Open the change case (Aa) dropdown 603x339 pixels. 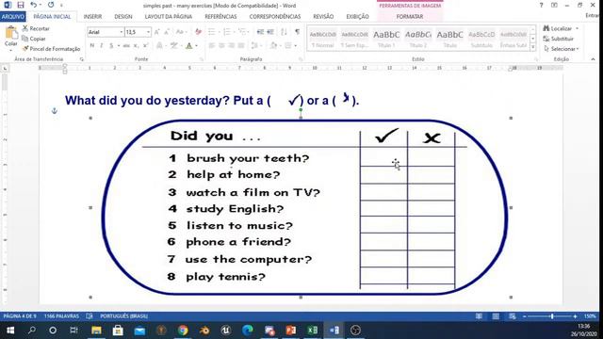click(x=181, y=32)
